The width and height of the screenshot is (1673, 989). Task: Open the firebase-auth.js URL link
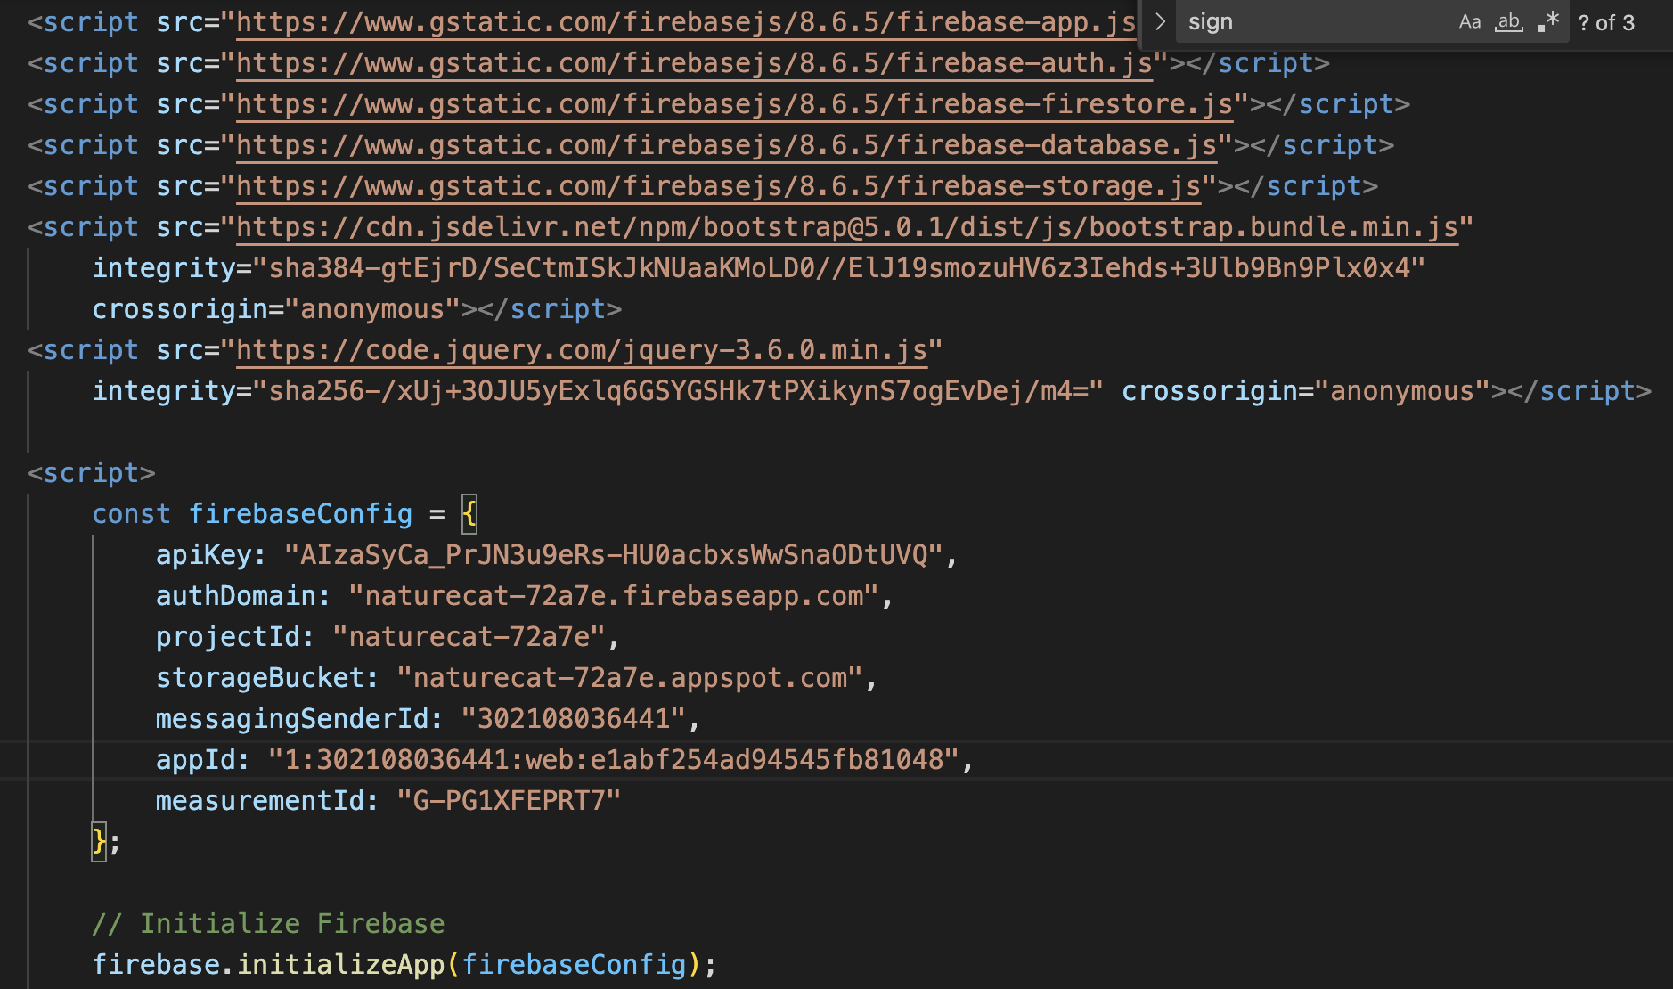point(694,64)
